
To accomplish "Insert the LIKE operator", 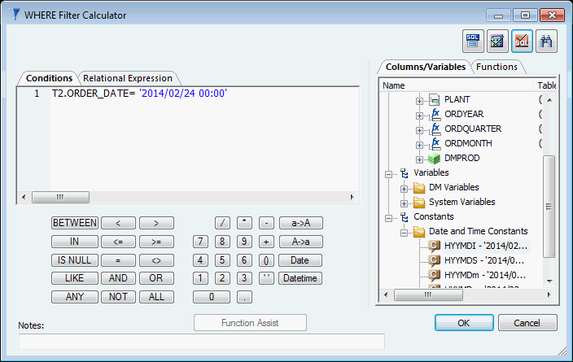I will coord(75,278).
